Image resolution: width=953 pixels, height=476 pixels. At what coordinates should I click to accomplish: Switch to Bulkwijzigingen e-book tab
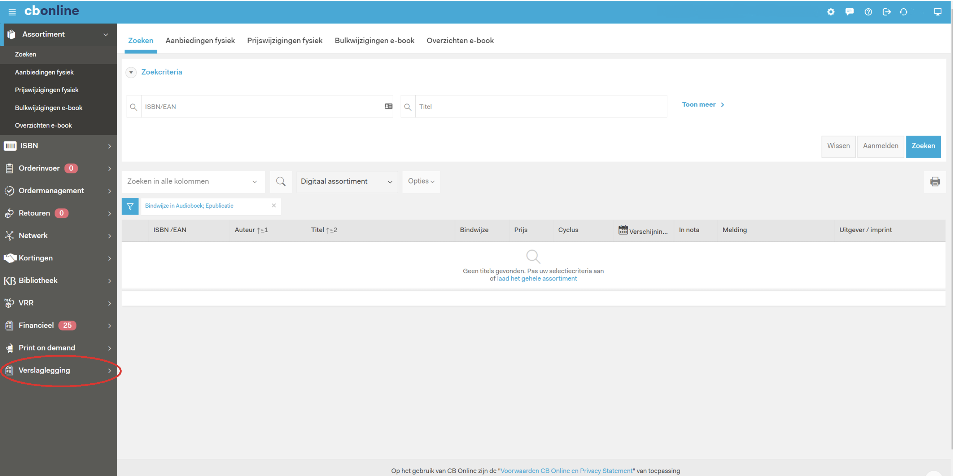375,41
